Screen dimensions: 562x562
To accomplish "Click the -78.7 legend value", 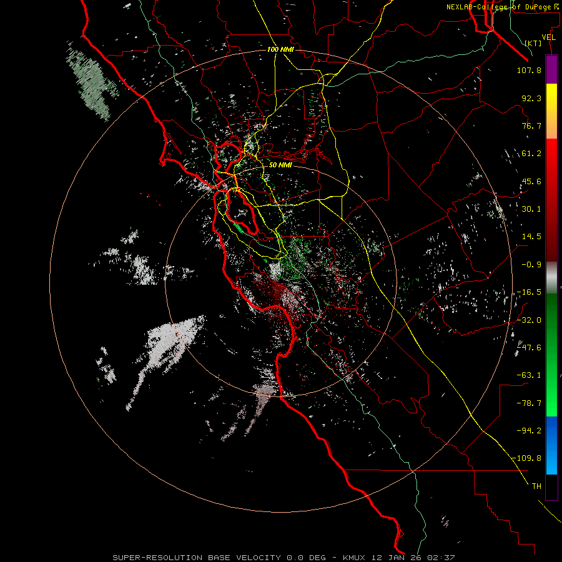I will click(529, 403).
